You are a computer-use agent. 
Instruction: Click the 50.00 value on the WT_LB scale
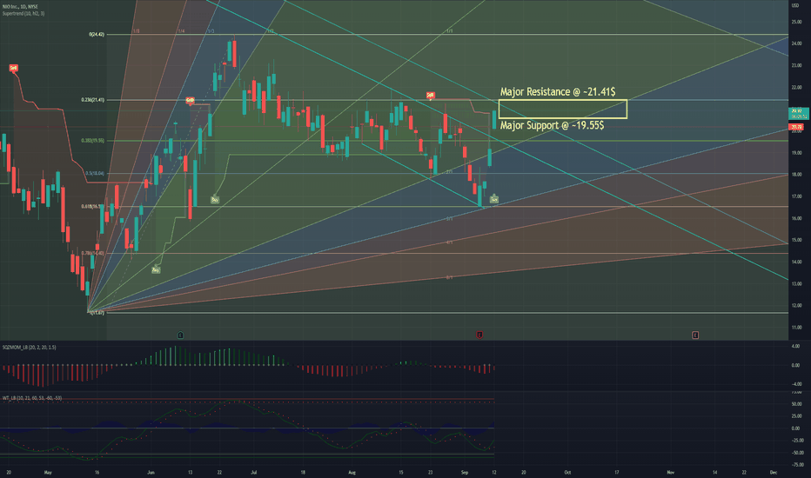(x=796, y=404)
